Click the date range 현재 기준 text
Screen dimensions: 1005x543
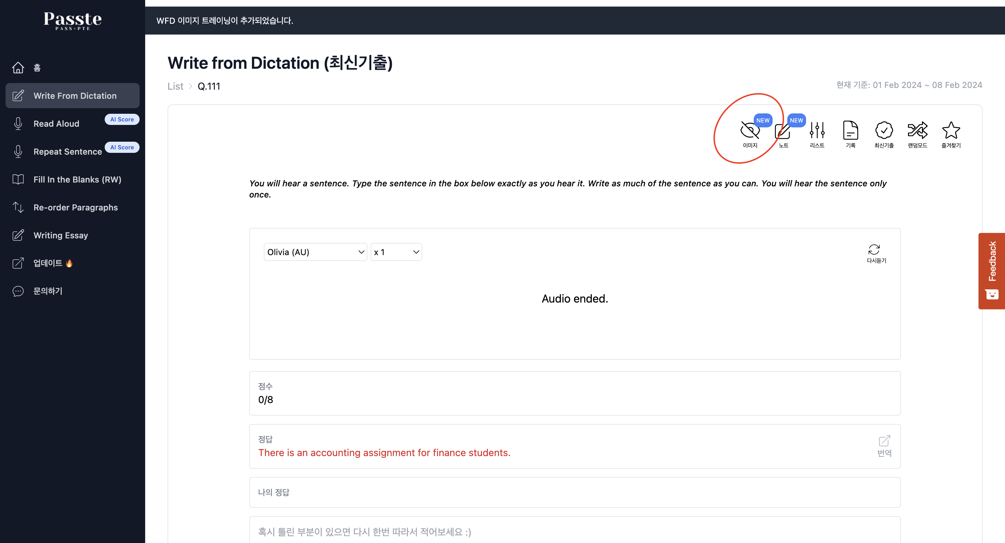[x=909, y=85]
